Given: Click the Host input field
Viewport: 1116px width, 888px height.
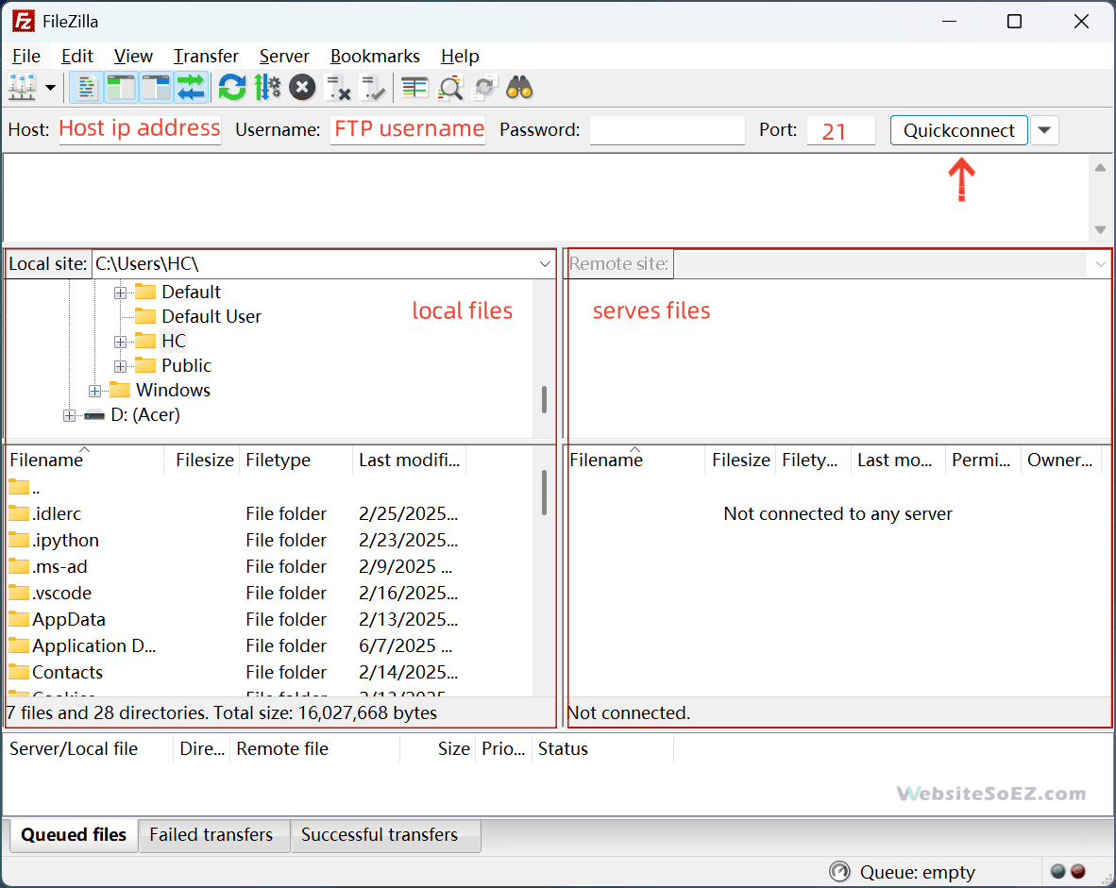Looking at the screenshot, I should click(x=140, y=130).
